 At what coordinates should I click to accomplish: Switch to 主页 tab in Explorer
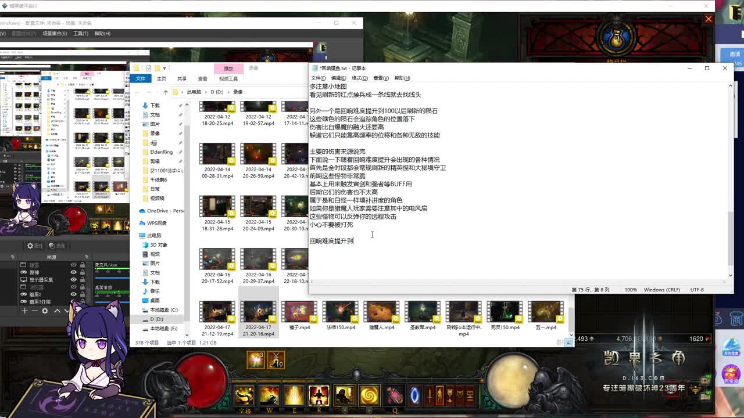[162, 78]
